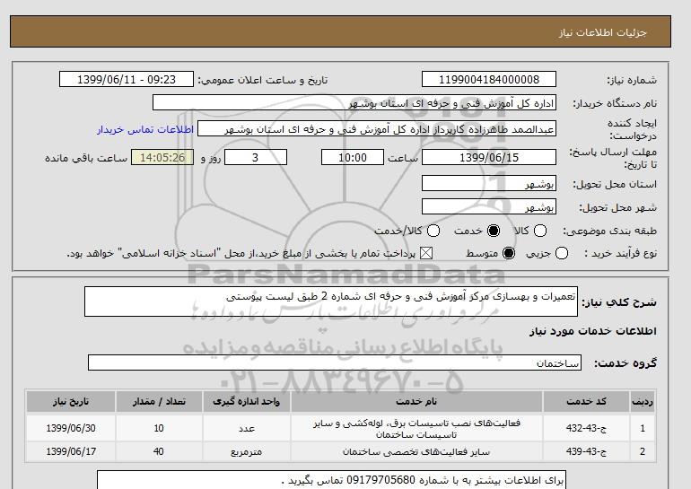Click the unit cell عدد
This screenshot has width=691, height=489.
click(247, 429)
